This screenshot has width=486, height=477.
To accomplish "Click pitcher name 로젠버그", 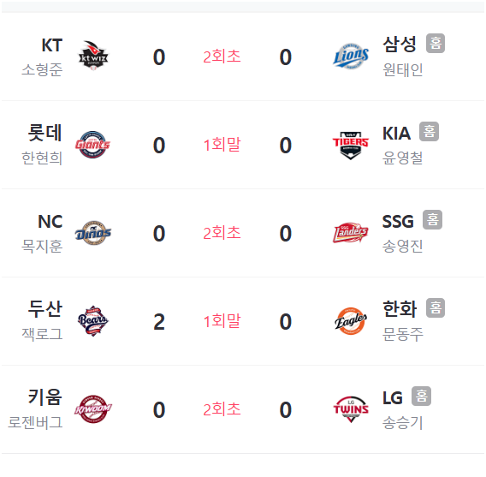I will tap(35, 423).
